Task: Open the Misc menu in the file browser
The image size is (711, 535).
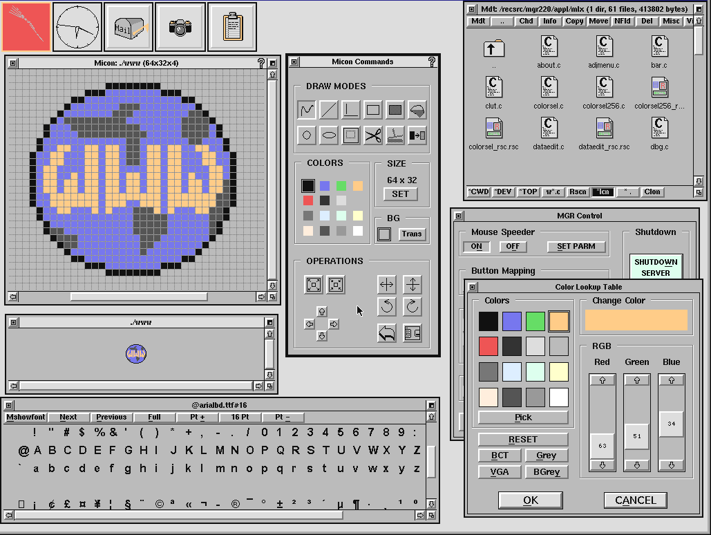Action: pos(670,21)
